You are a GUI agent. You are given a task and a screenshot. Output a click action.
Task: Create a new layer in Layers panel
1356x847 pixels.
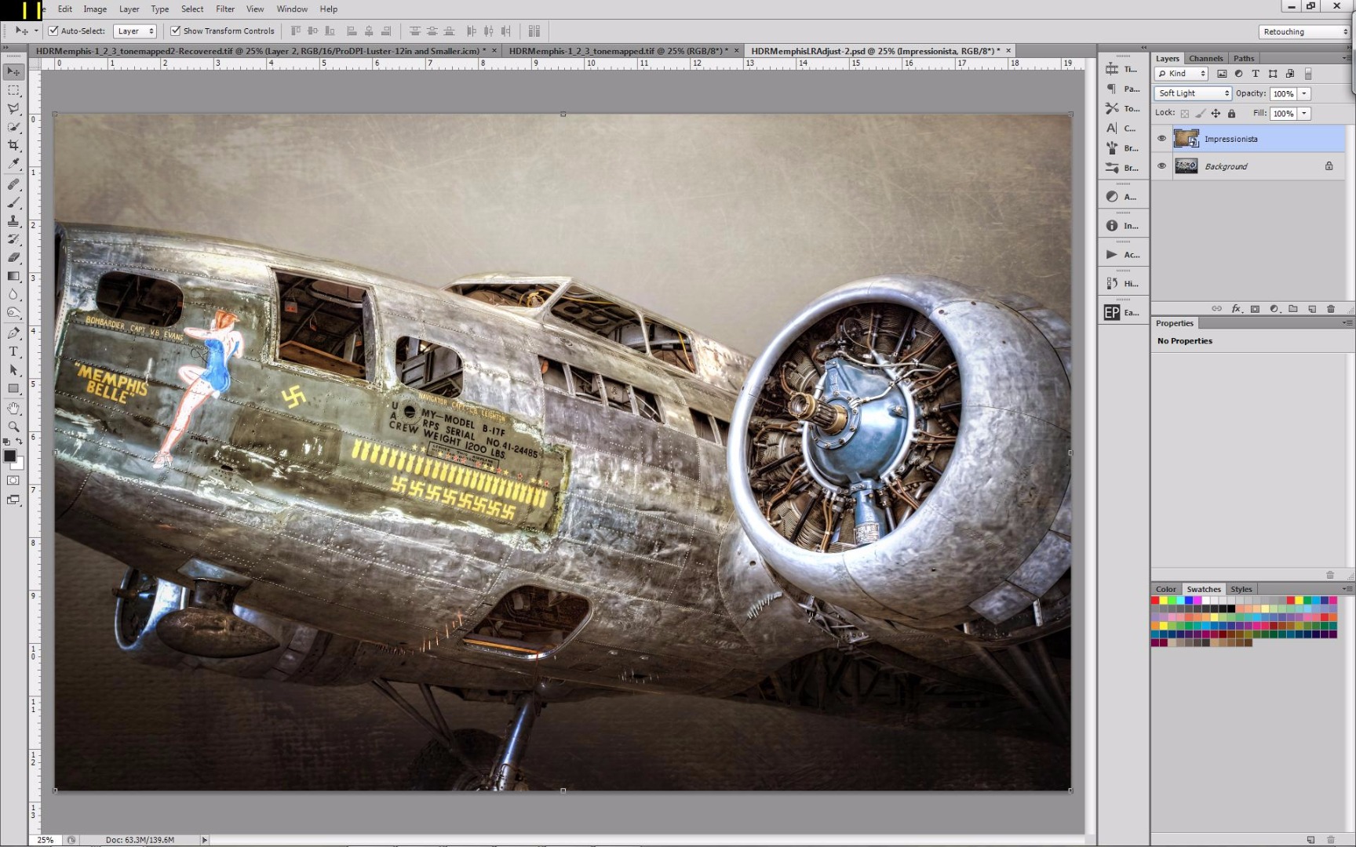1312,309
